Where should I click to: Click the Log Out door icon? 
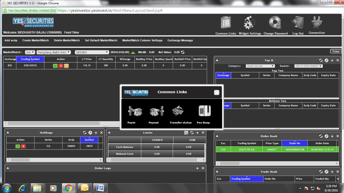pos(298,23)
